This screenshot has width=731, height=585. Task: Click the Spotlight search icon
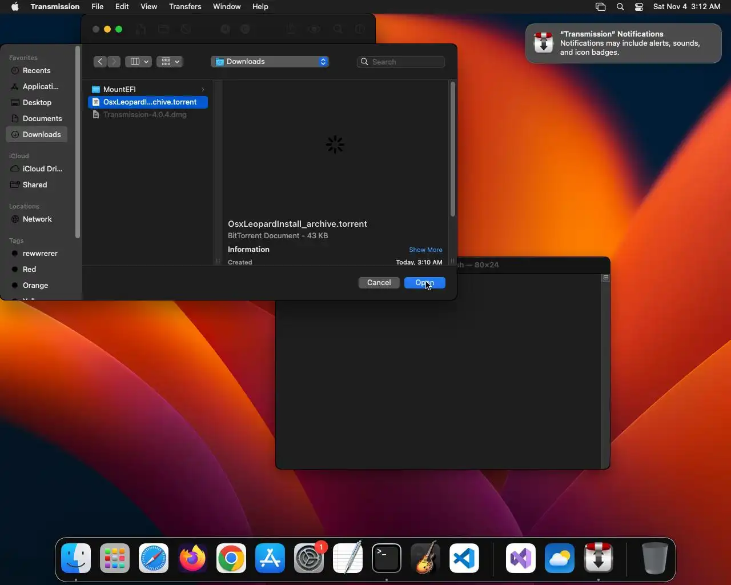click(620, 7)
